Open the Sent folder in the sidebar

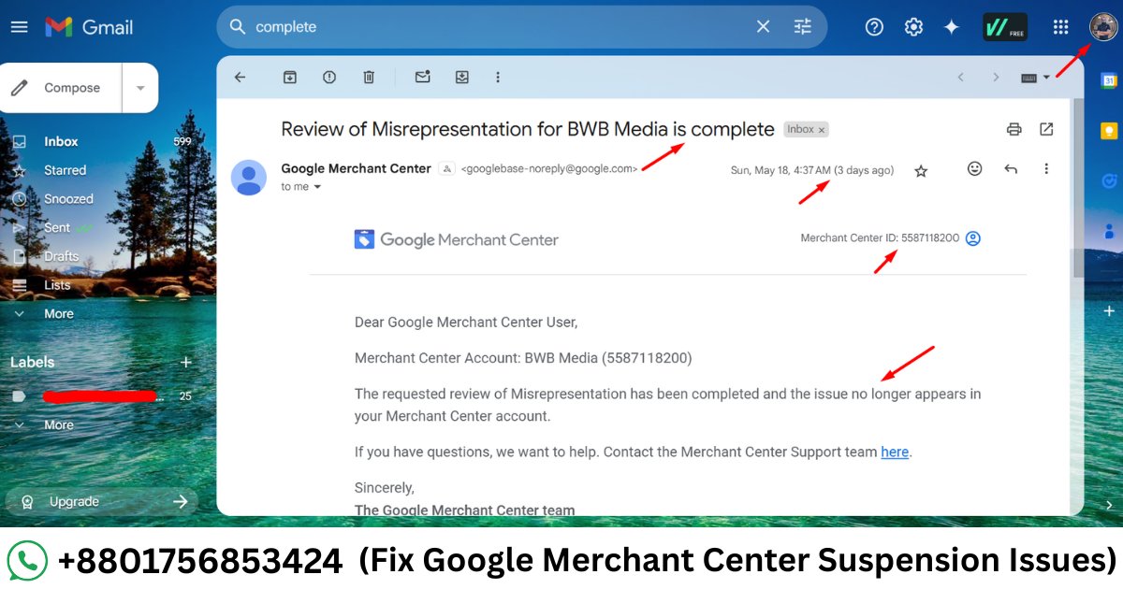60,227
